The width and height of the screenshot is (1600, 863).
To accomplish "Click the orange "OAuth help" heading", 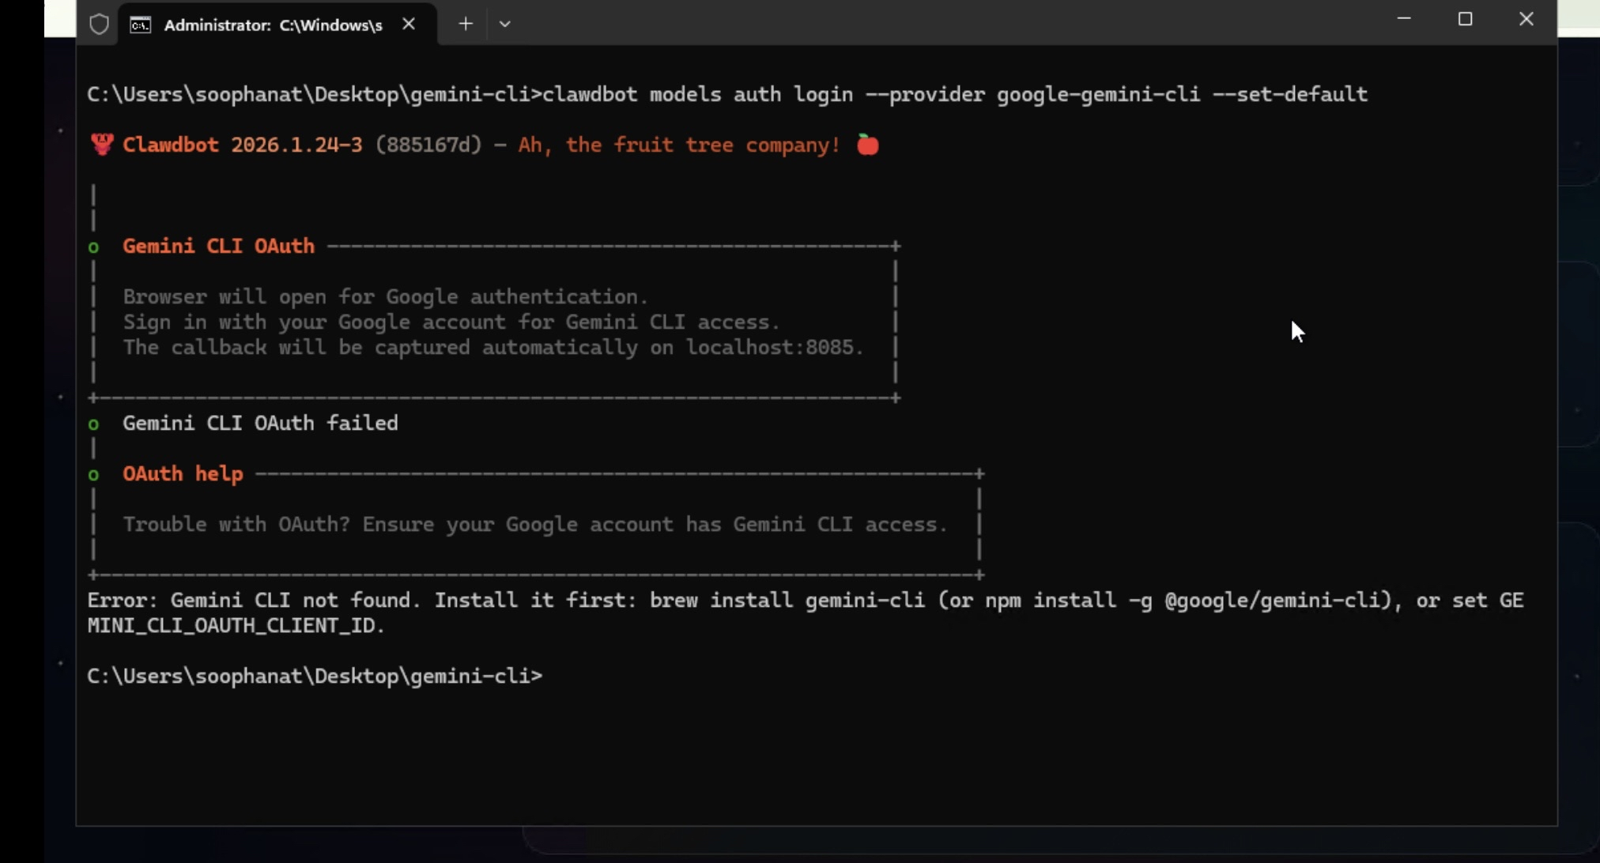I will coord(183,474).
